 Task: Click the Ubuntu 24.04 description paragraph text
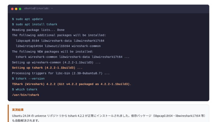tap(108, 118)
